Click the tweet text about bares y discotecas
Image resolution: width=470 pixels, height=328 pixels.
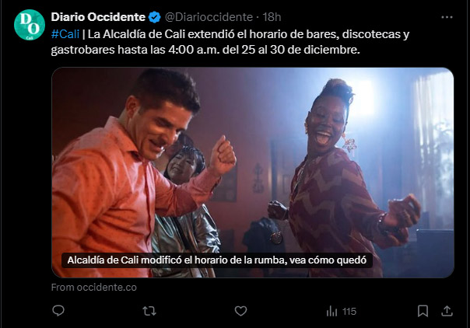[230, 42]
